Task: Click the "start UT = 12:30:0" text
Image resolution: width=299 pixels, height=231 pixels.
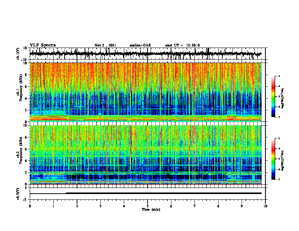Action: [x=182, y=45]
